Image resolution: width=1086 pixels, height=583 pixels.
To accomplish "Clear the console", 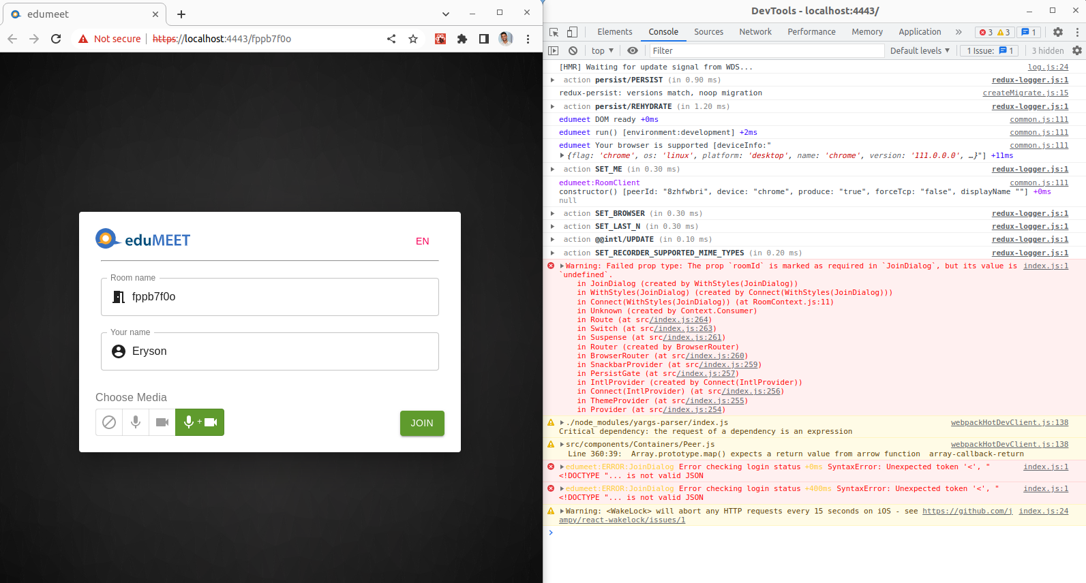I will click(x=573, y=50).
